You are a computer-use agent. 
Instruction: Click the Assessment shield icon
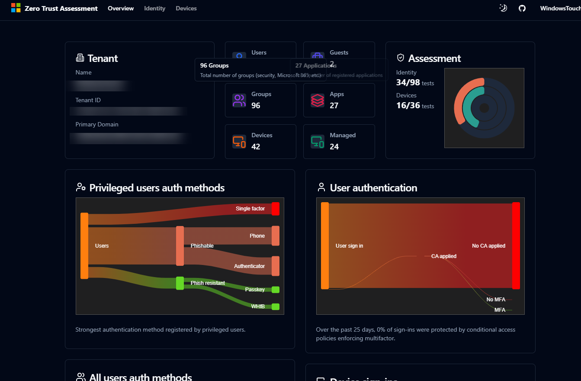pos(400,58)
